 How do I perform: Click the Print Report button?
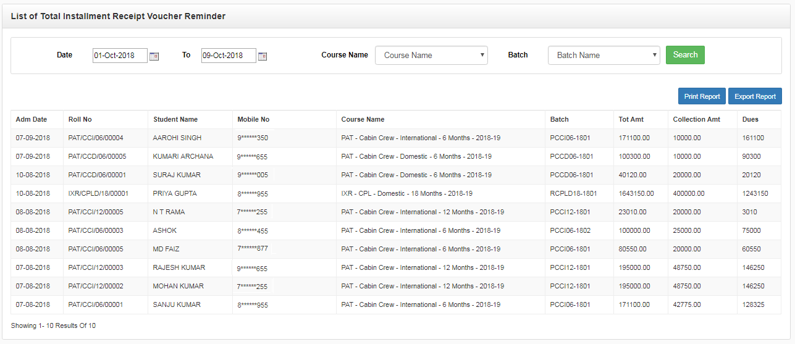click(x=702, y=96)
